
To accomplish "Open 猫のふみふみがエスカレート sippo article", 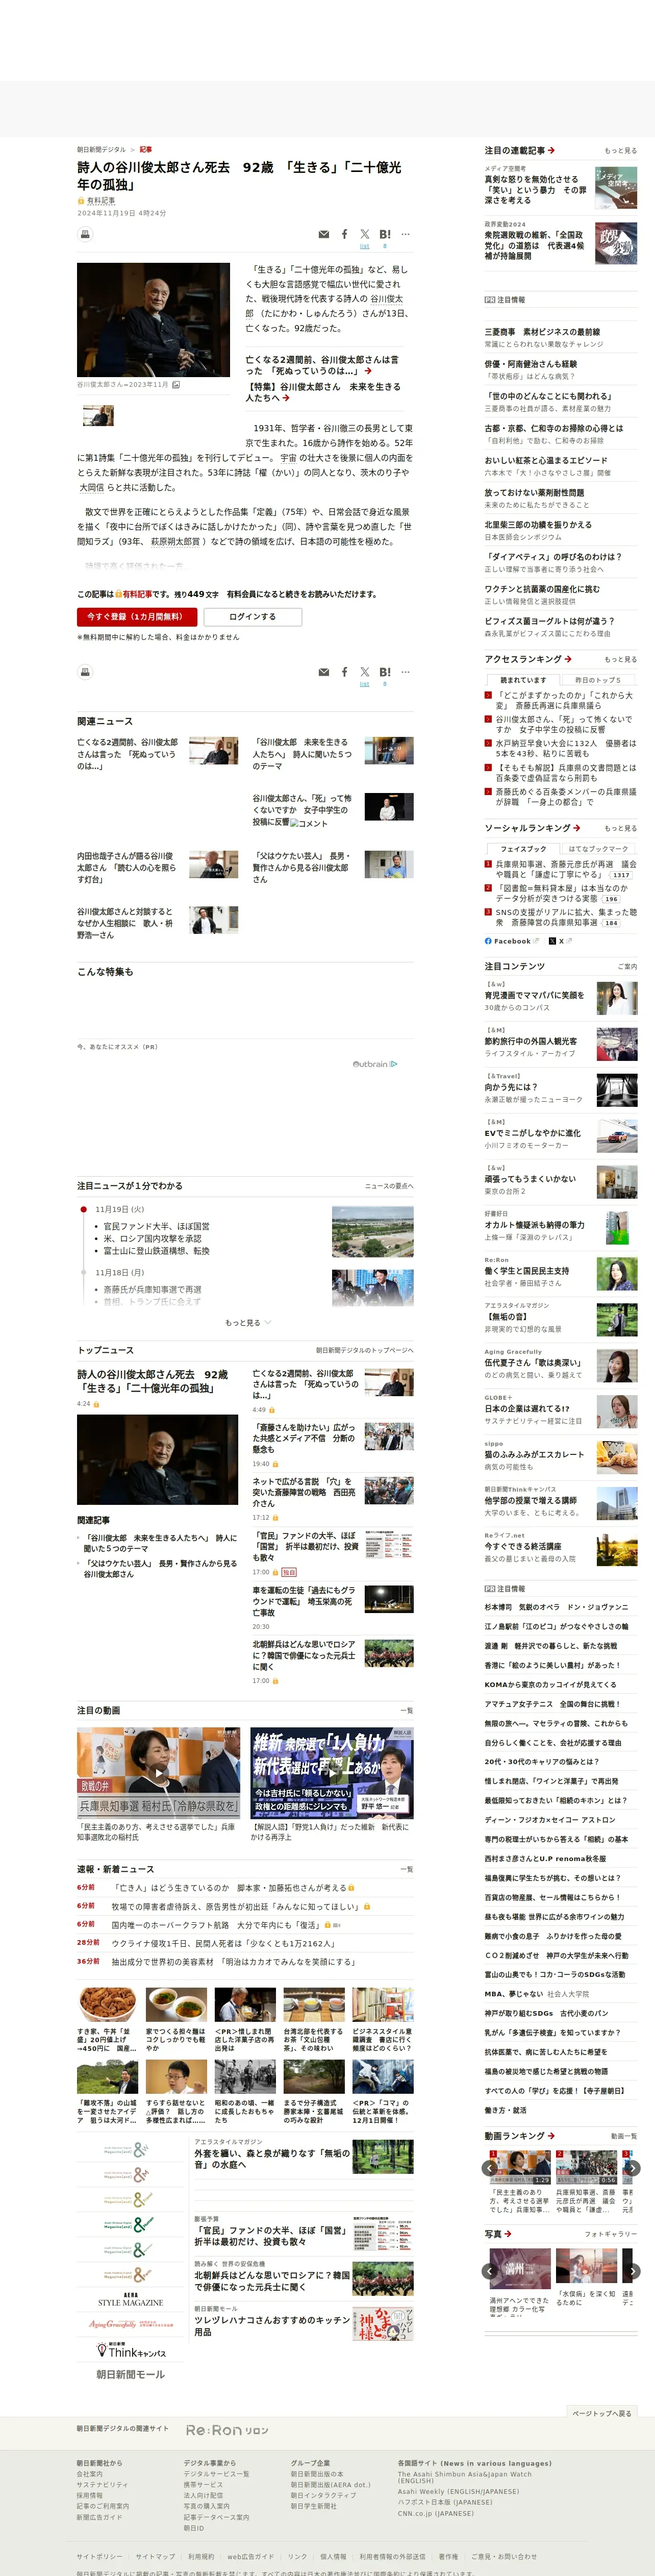I will [534, 1455].
